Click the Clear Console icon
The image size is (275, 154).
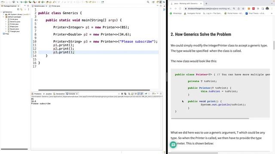click(129, 94)
